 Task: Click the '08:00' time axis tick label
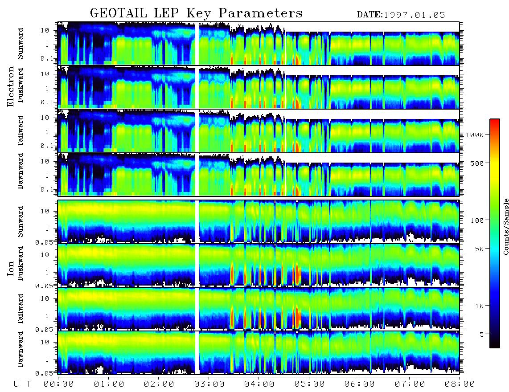click(x=460, y=384)
